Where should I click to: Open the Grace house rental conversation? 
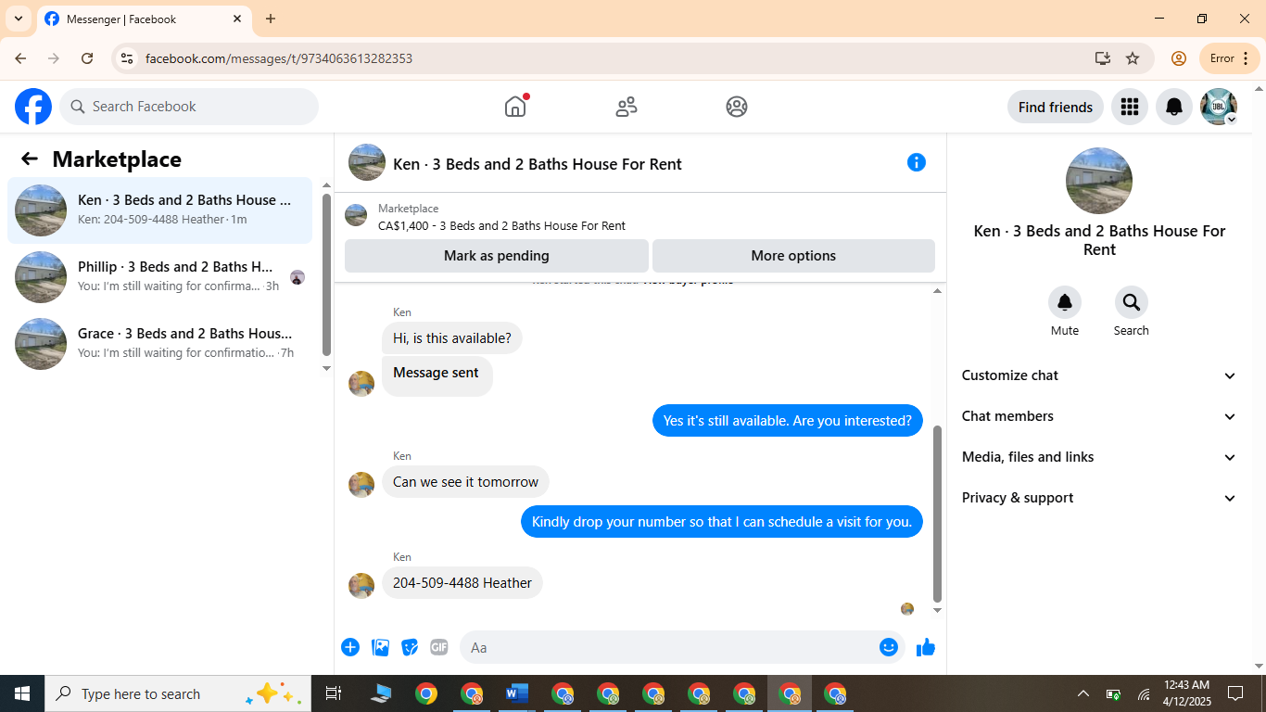[160, 344]
